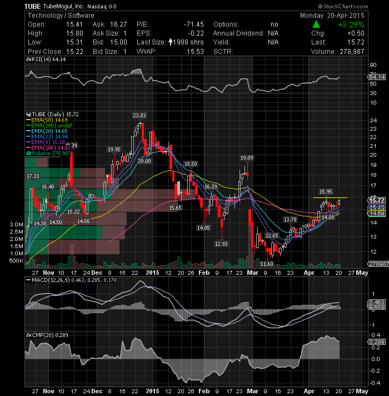Click the candlestick icon before TUBE (Daily)
The image size is (389, 396).
pyautogui.click(x=28, y=115)
